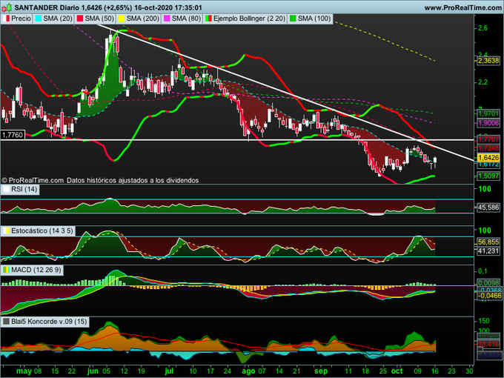Click the sep label on date axis

320,371
